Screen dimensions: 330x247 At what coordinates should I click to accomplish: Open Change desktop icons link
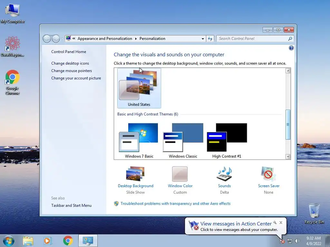point(70,63)
